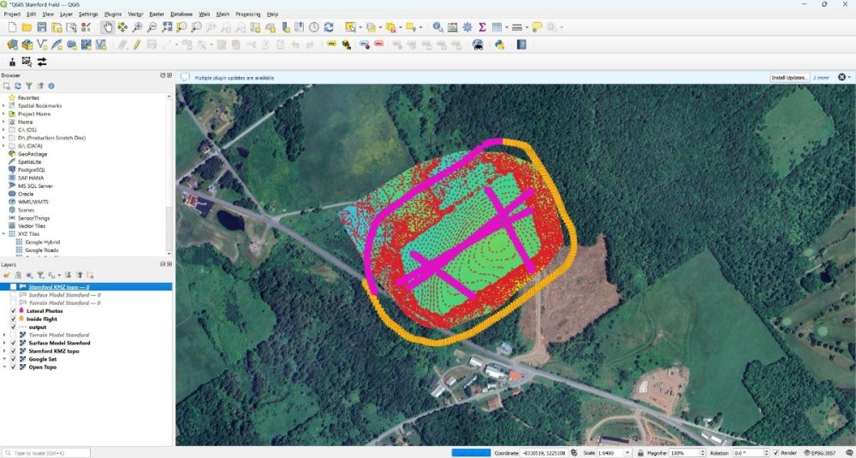Viewport: 856px width, 458px height.
Task: Click the Refresh map icon
Action: pyautogui.click(x=329, y=27)
